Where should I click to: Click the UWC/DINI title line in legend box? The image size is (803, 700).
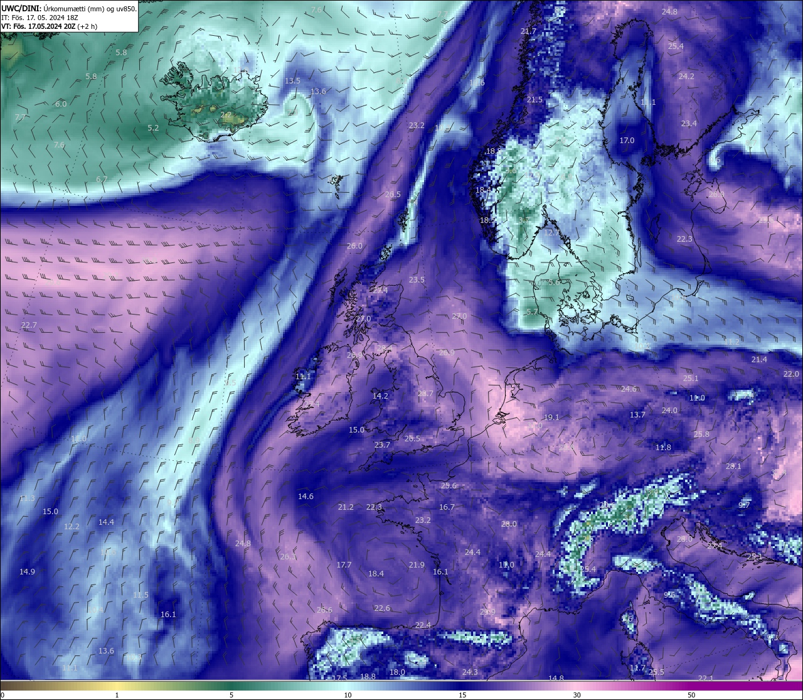coord(69,9)
